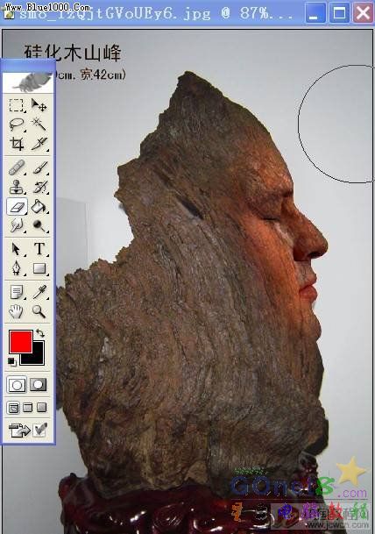The image size is (375, 534).
Task: Select the Eyedropper tool
Action: pyautogui.click(x=39, y=292)
